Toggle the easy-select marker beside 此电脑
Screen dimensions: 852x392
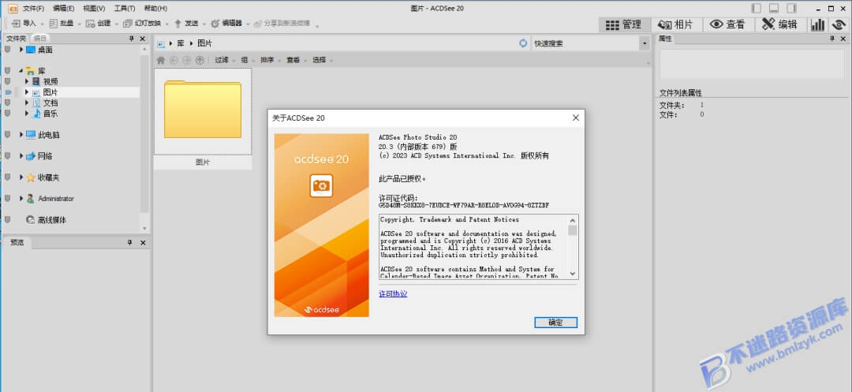(x=7, y=135)
